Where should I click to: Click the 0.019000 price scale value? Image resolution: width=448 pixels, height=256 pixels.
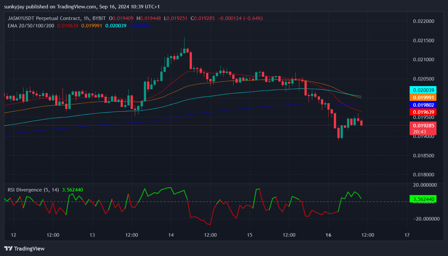tap(424, 136)
